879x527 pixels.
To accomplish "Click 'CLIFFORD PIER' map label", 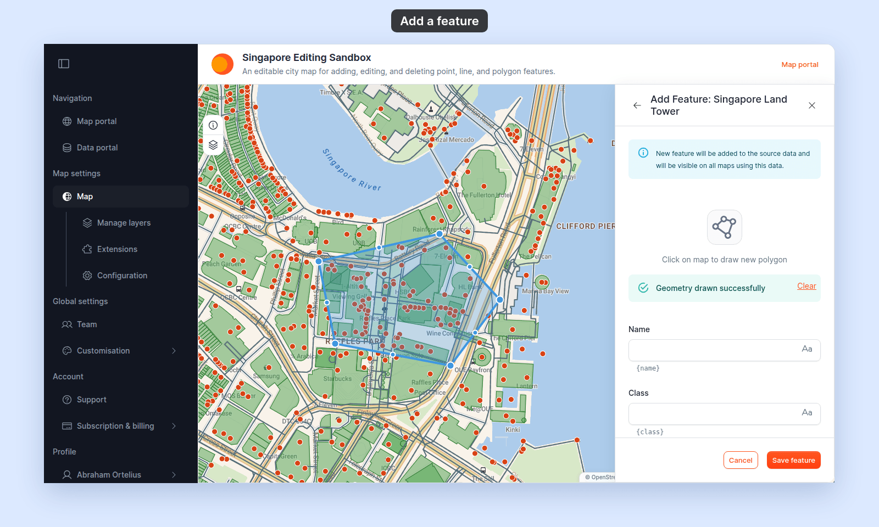I will click(585, 226).
